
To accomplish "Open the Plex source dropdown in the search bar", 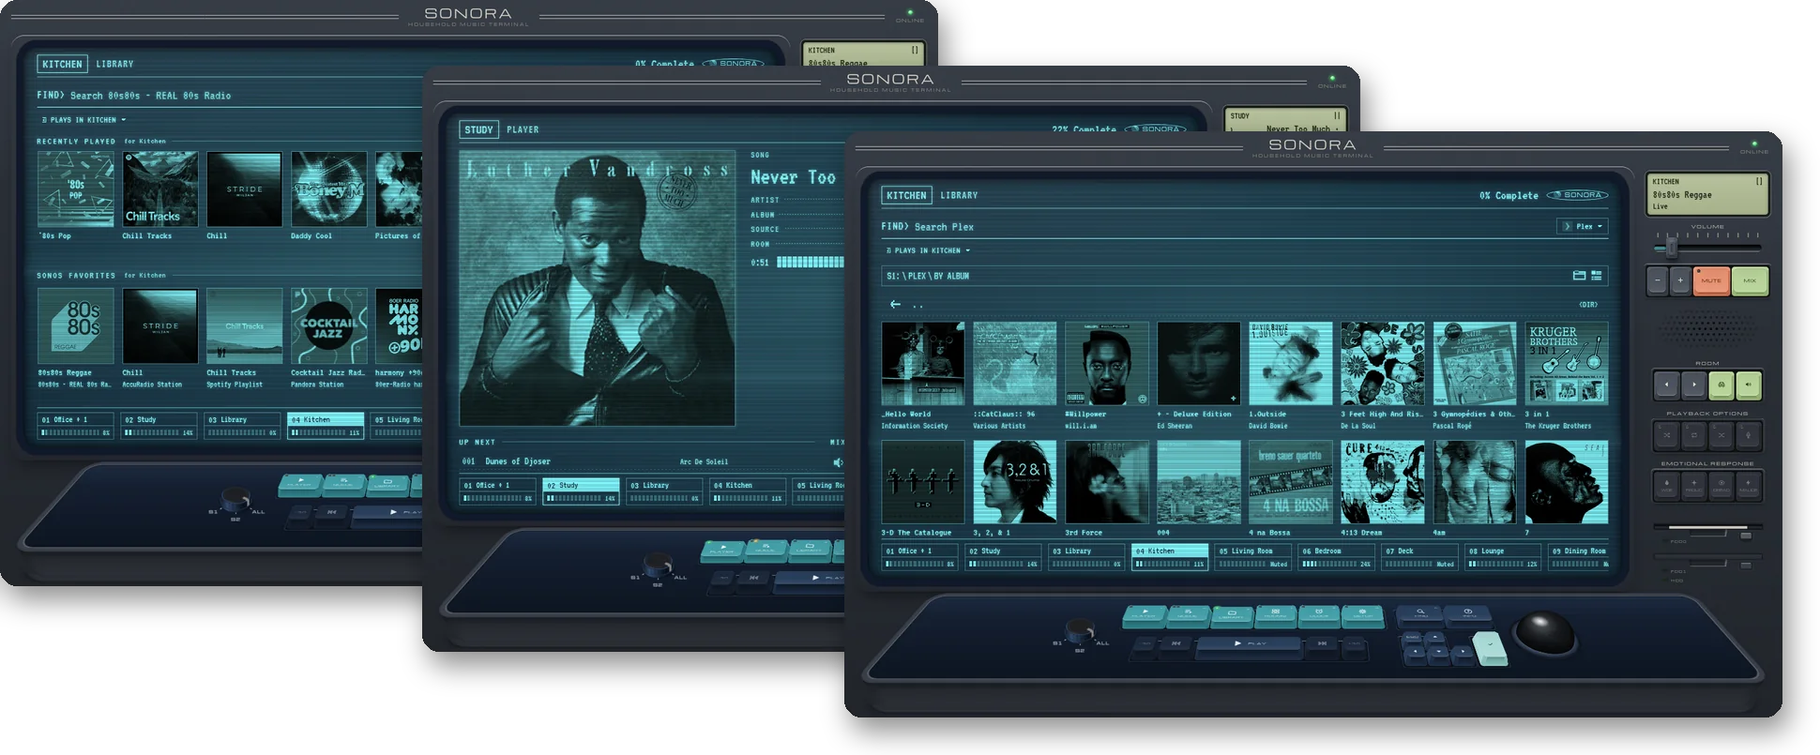I will click(1583, 226).
